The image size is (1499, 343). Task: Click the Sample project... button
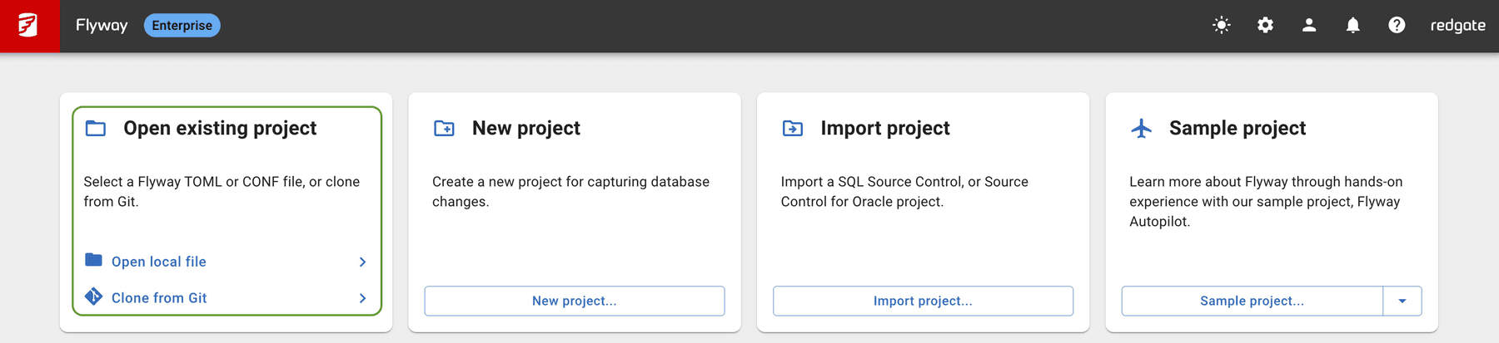1252,301
